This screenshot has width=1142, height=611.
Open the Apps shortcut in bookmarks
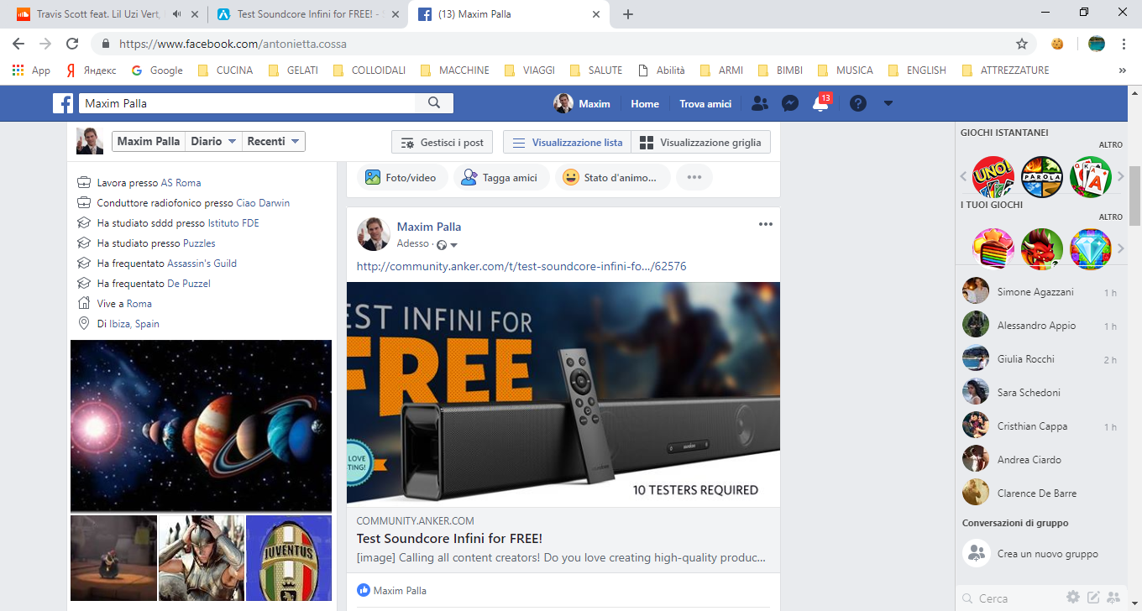coord(31,70)
